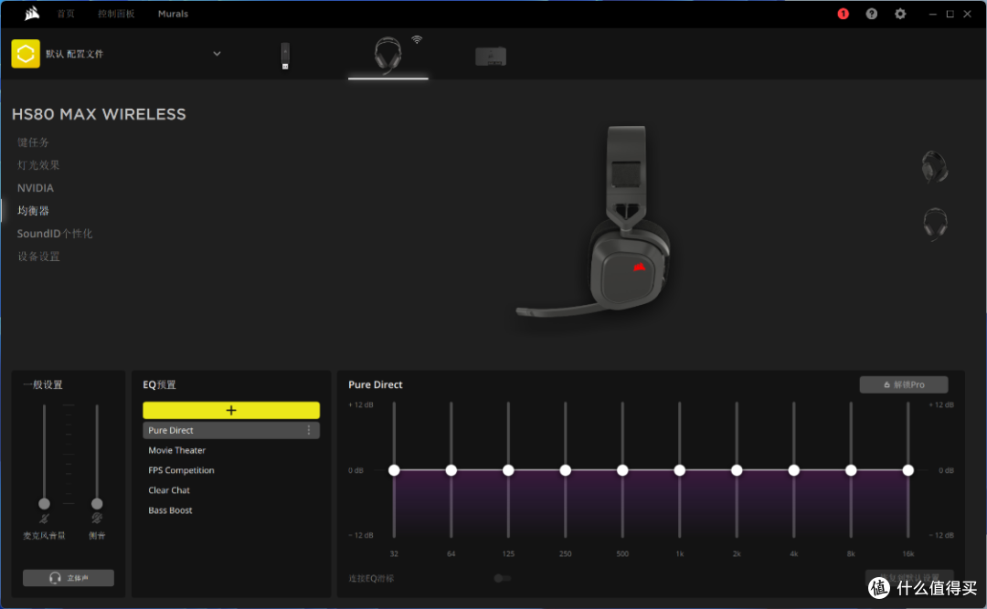Viewport: 987px width, 609px height.
Task: Open the red notification badge
Action: click(843, 13)
